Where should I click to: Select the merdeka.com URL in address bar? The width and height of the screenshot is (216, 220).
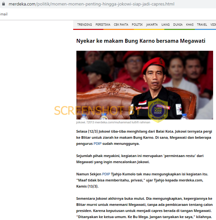tap(91, 4)
